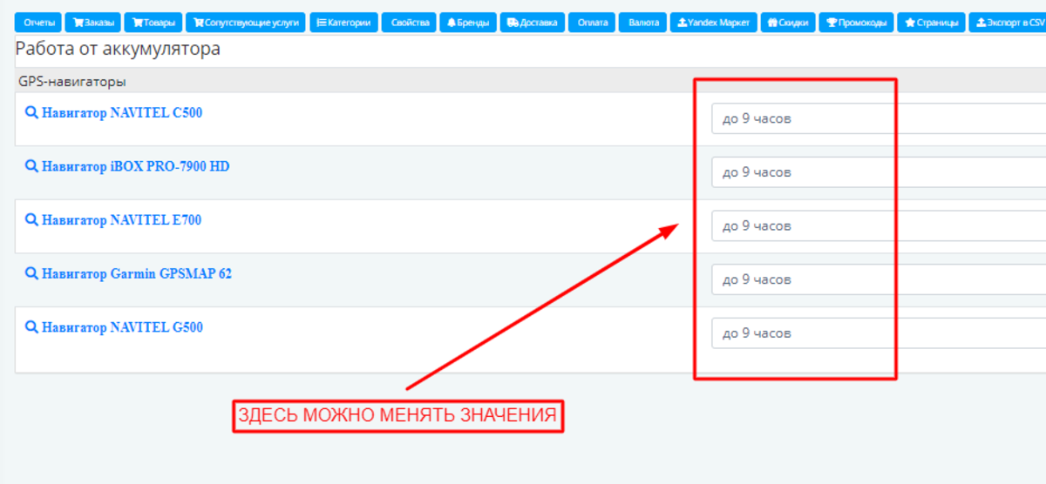Open the Валюта section

pyautogui.click(x=644, y=23)
